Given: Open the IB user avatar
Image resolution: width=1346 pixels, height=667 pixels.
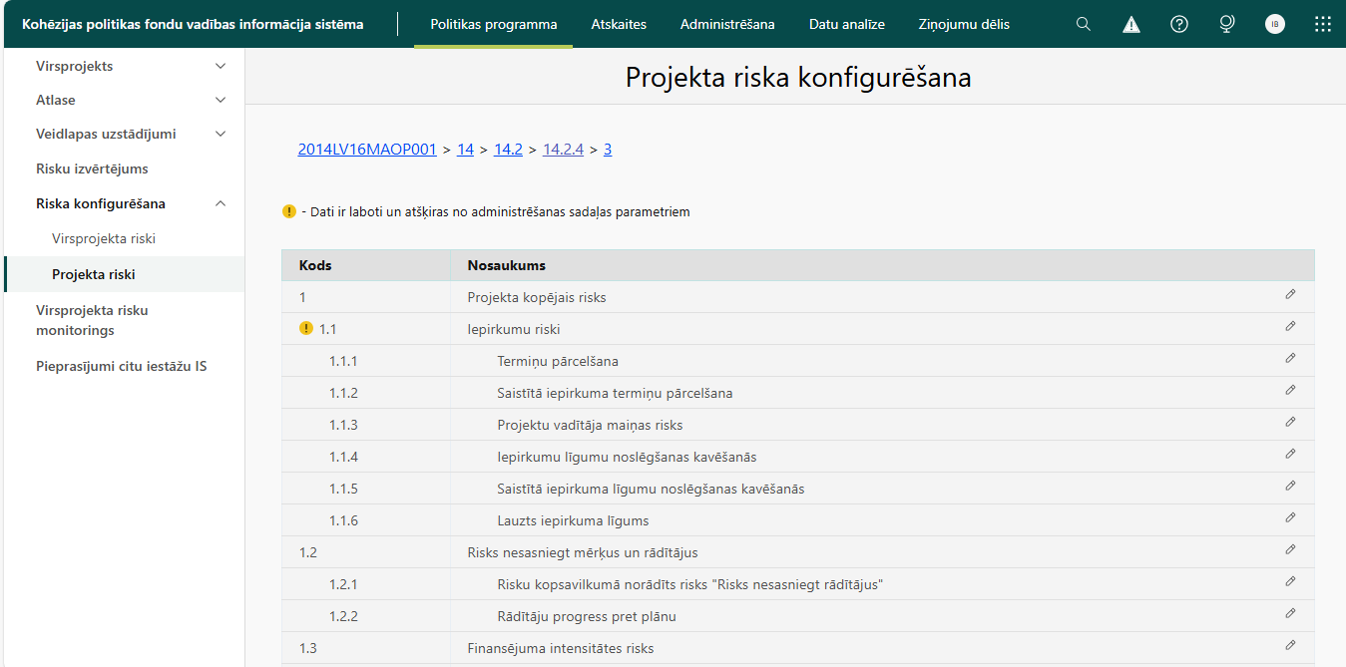Looking at the screenshot, I should (x=1275, y=24).
